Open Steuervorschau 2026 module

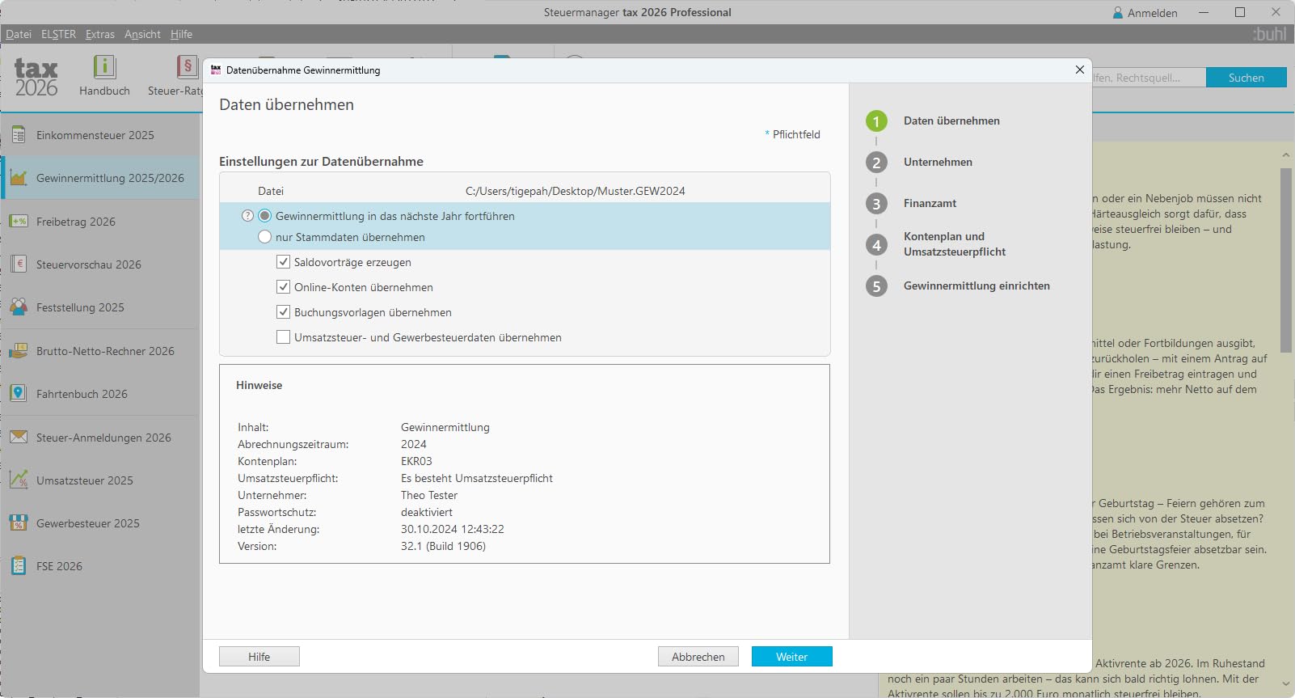(x=100, y=264)
